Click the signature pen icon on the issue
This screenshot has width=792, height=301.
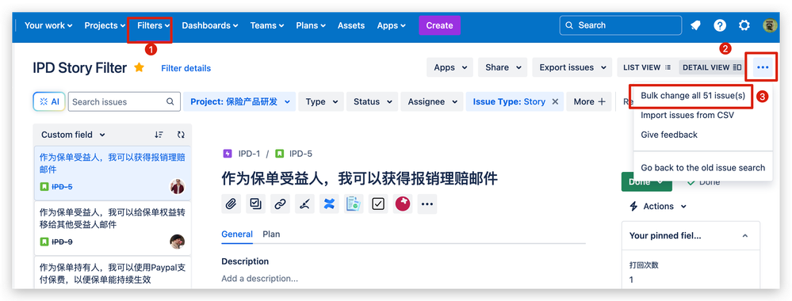[304, 204]
